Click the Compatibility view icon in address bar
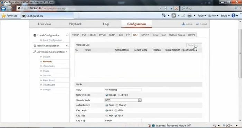 click(x=165, y=8)
